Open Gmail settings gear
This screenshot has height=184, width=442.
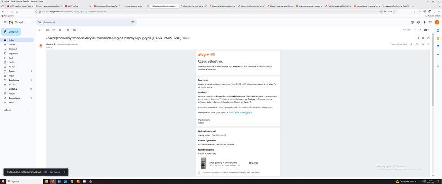point(419,22)
